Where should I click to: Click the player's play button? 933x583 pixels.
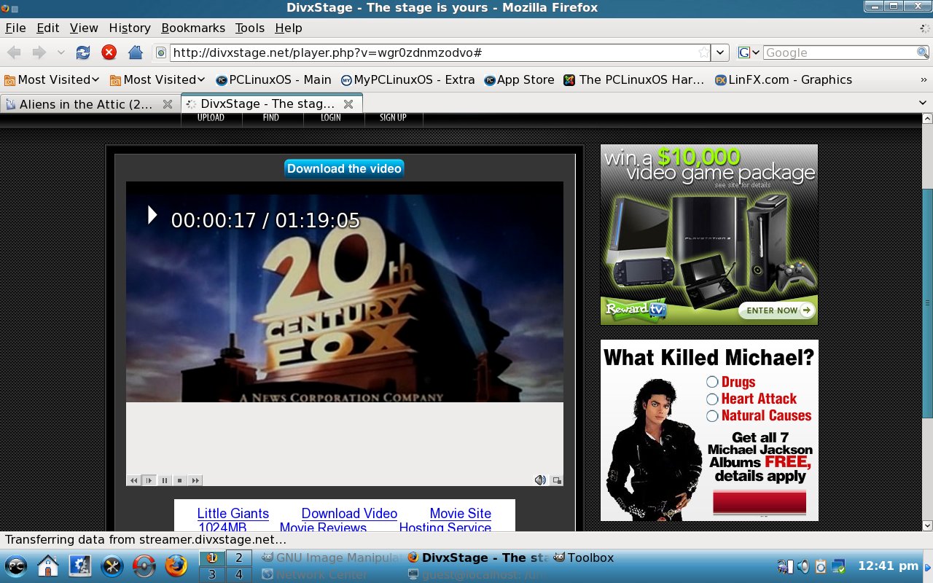click(149, 480)
